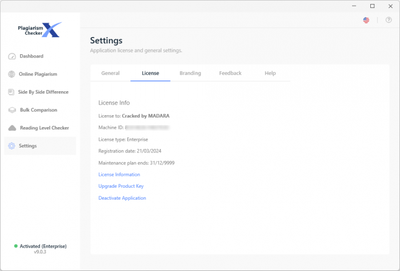Click the Side By Side Difference icon
400x271 pixels.
click(12, 92)
